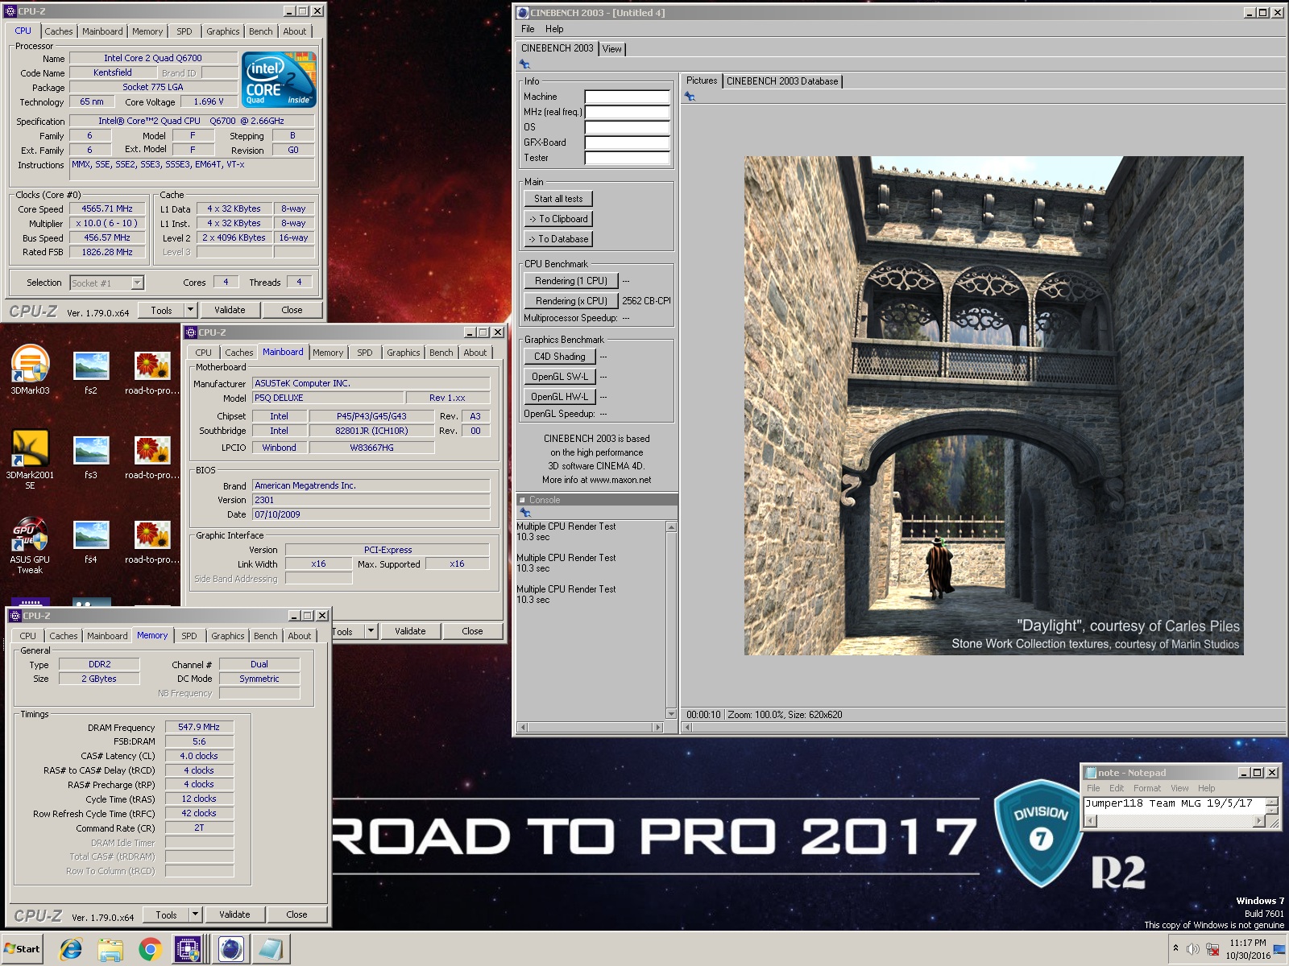1289x966 pixels.
Task: Click the network status tray icon
Action: (1212, 949)
